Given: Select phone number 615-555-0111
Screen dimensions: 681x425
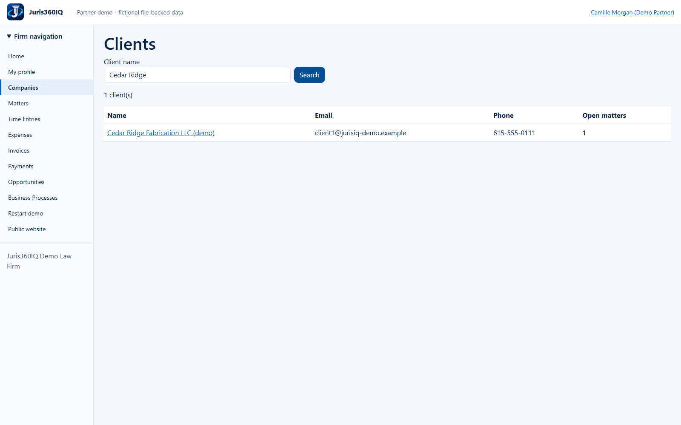Looking at the screenshot, I should click(x=514, y=133).
